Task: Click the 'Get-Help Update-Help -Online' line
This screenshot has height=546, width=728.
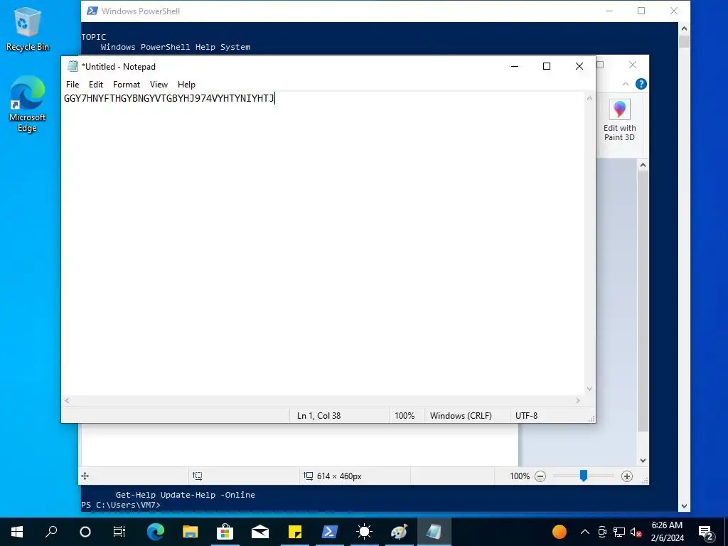Action: click(186, 495)
